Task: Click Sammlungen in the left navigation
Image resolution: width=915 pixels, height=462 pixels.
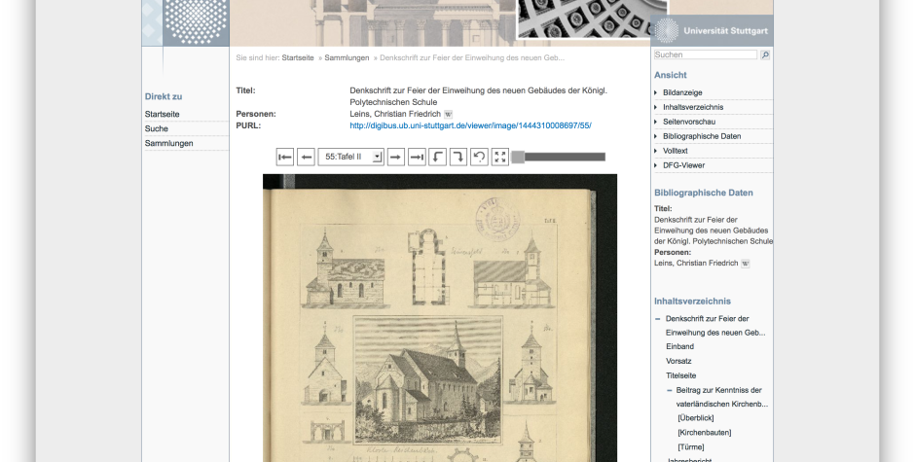Action: pos(168,144)
